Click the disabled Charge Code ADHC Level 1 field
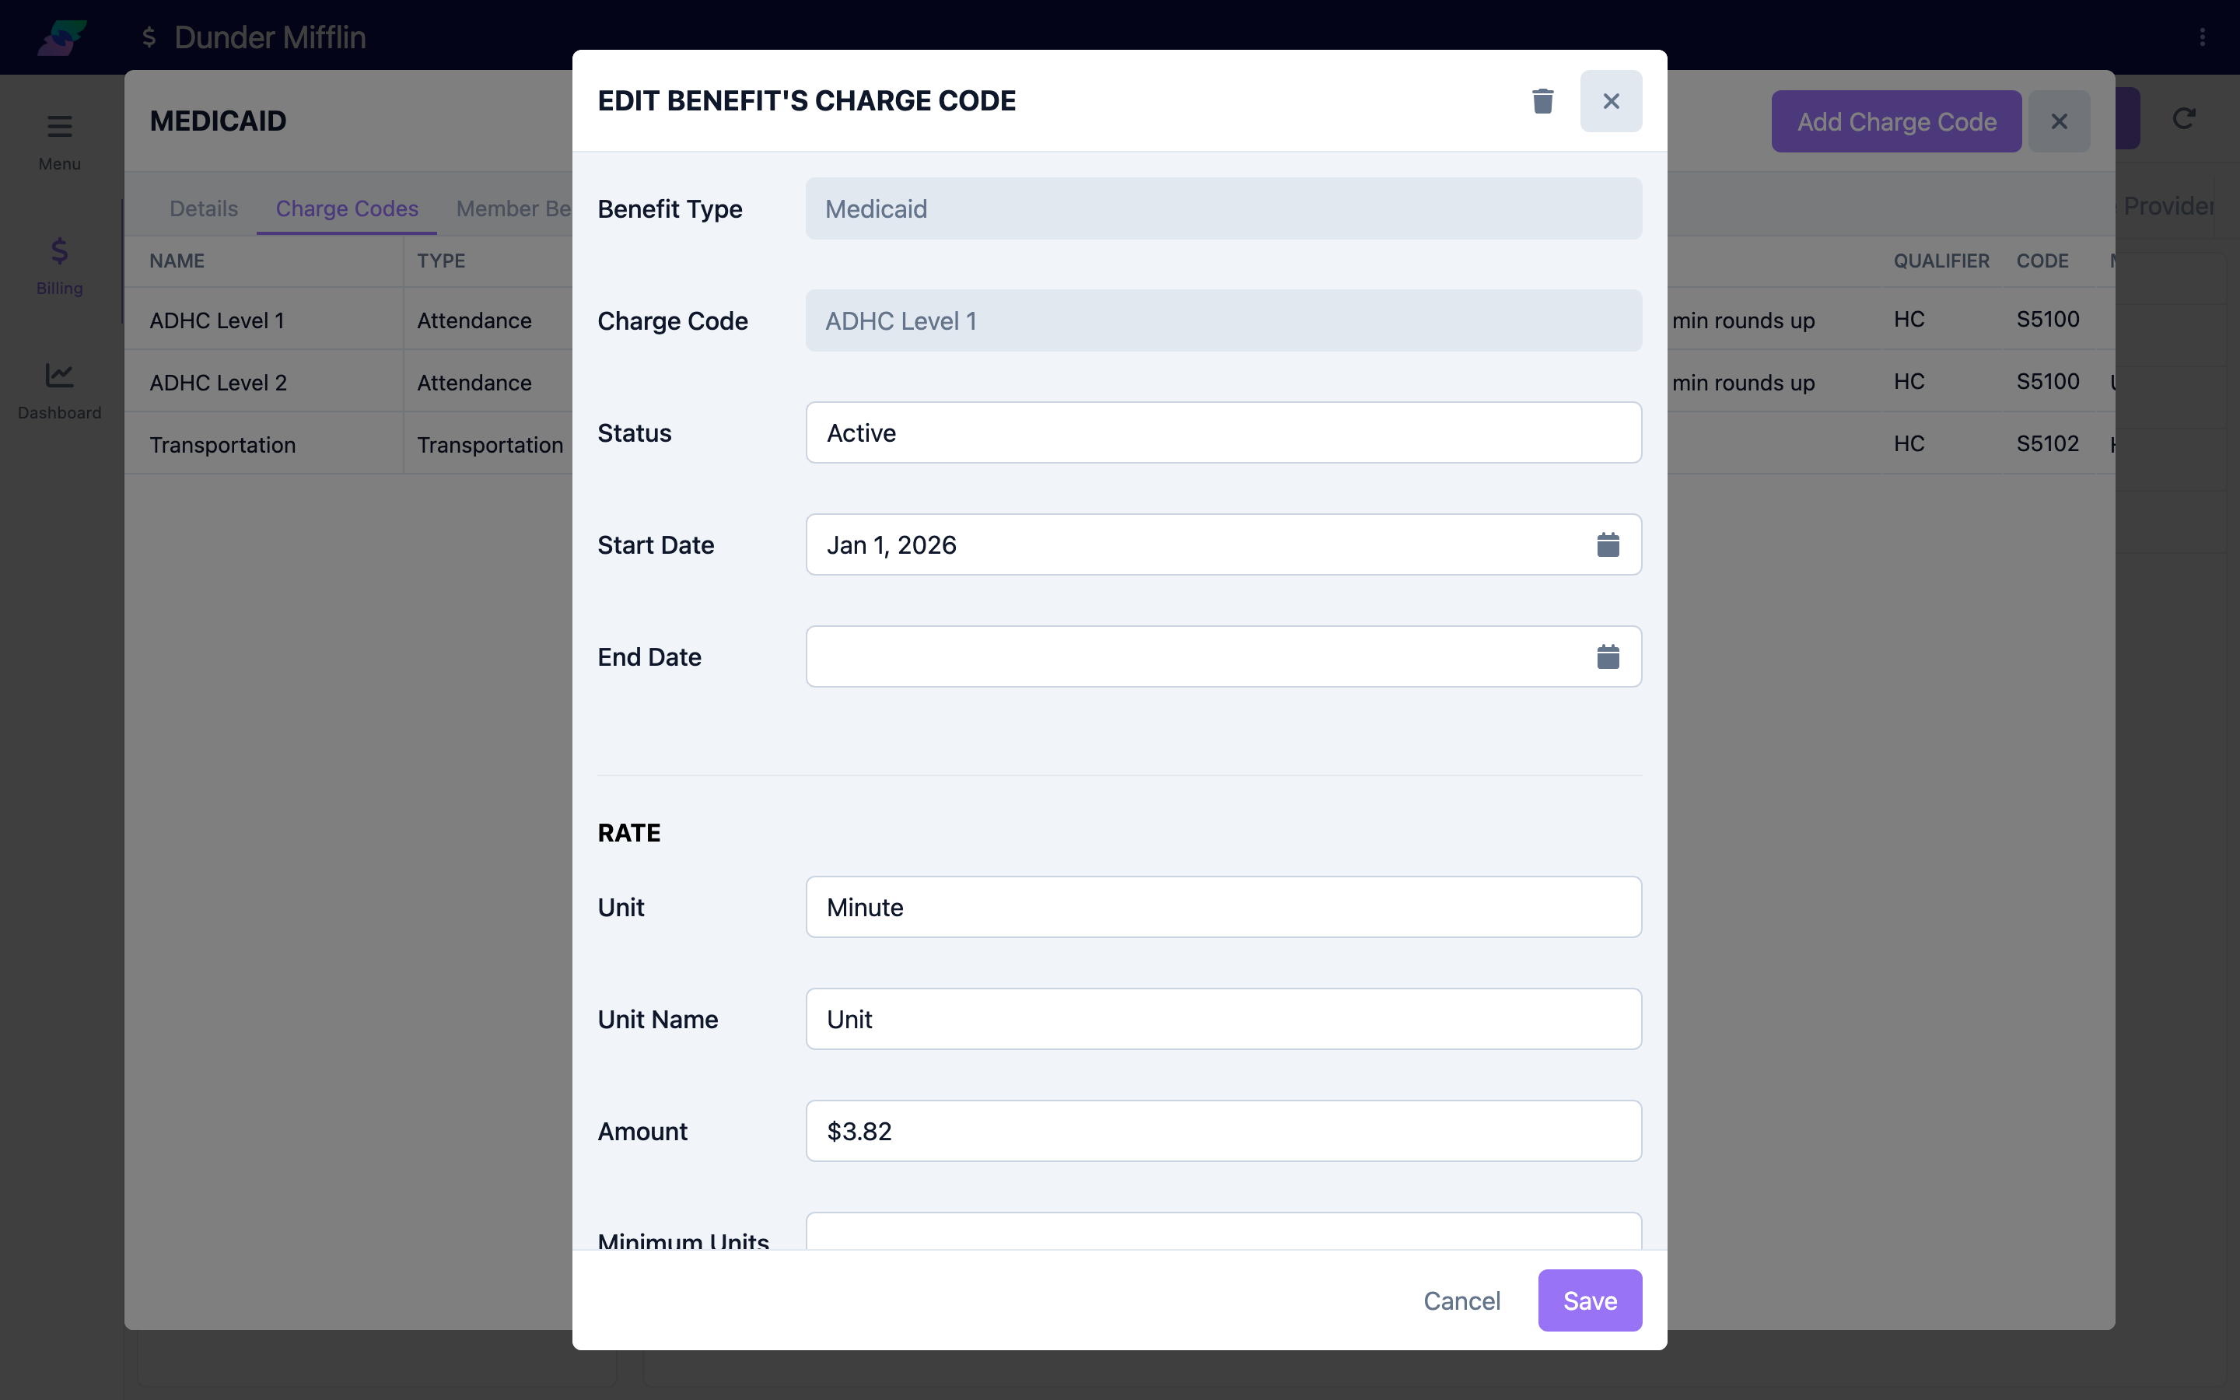Screen dimensions: 2240x1400 [1223, 320]
